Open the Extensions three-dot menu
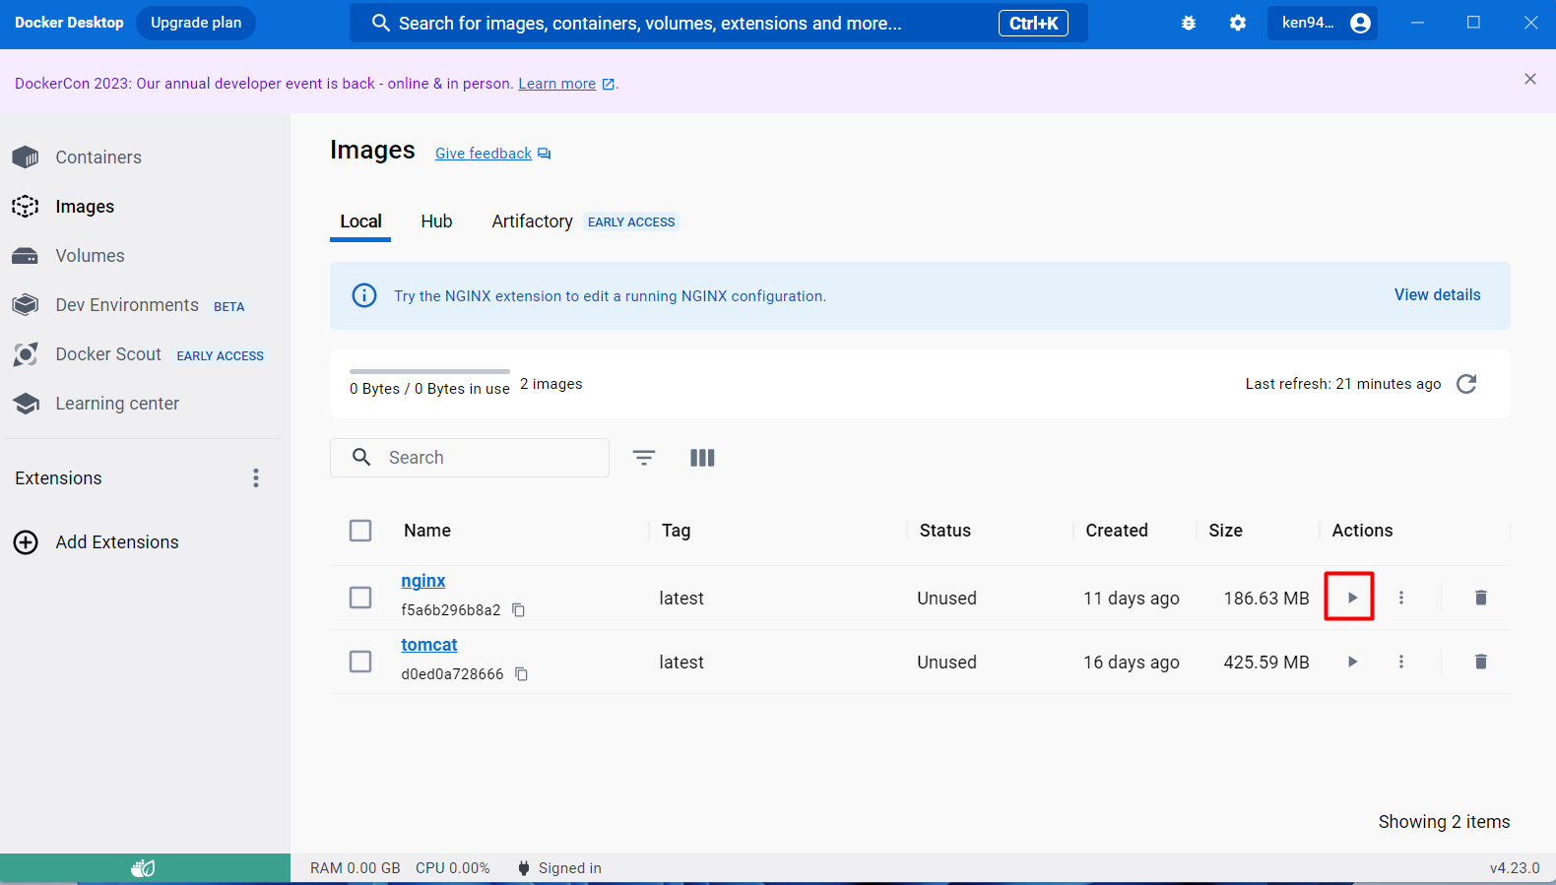1556x885 pixels. tap(256, 478)
